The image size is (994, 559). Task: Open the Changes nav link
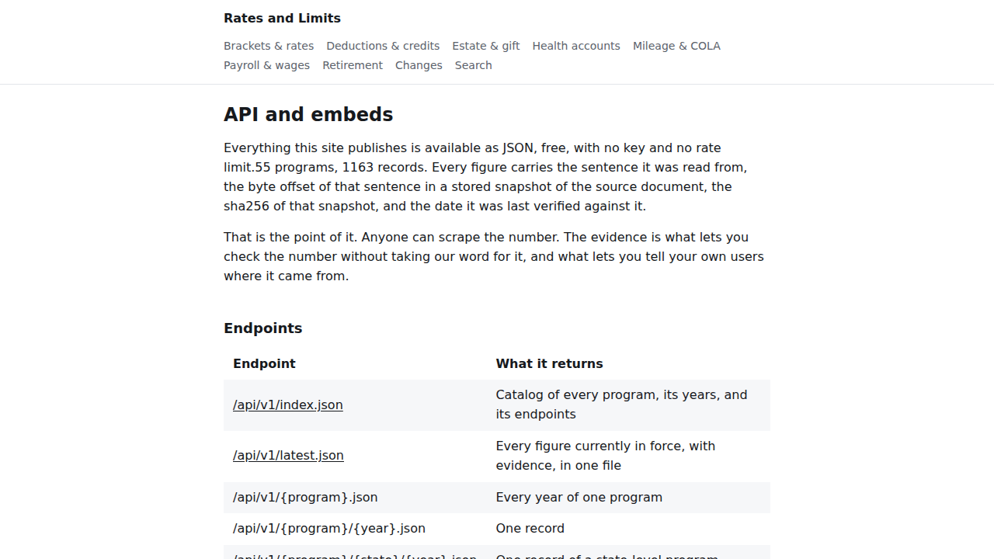click(419, 65)
